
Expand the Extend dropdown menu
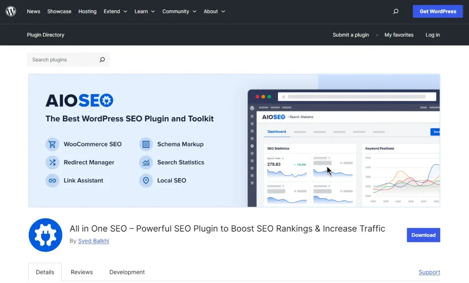point(115,11)
